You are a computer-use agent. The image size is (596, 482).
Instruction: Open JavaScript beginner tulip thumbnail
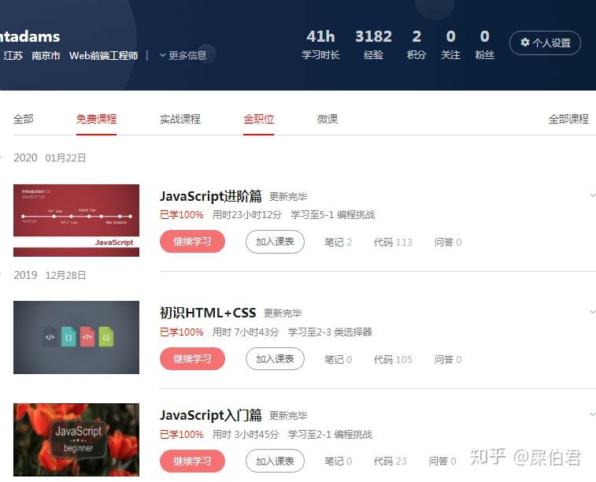point(76,439)
